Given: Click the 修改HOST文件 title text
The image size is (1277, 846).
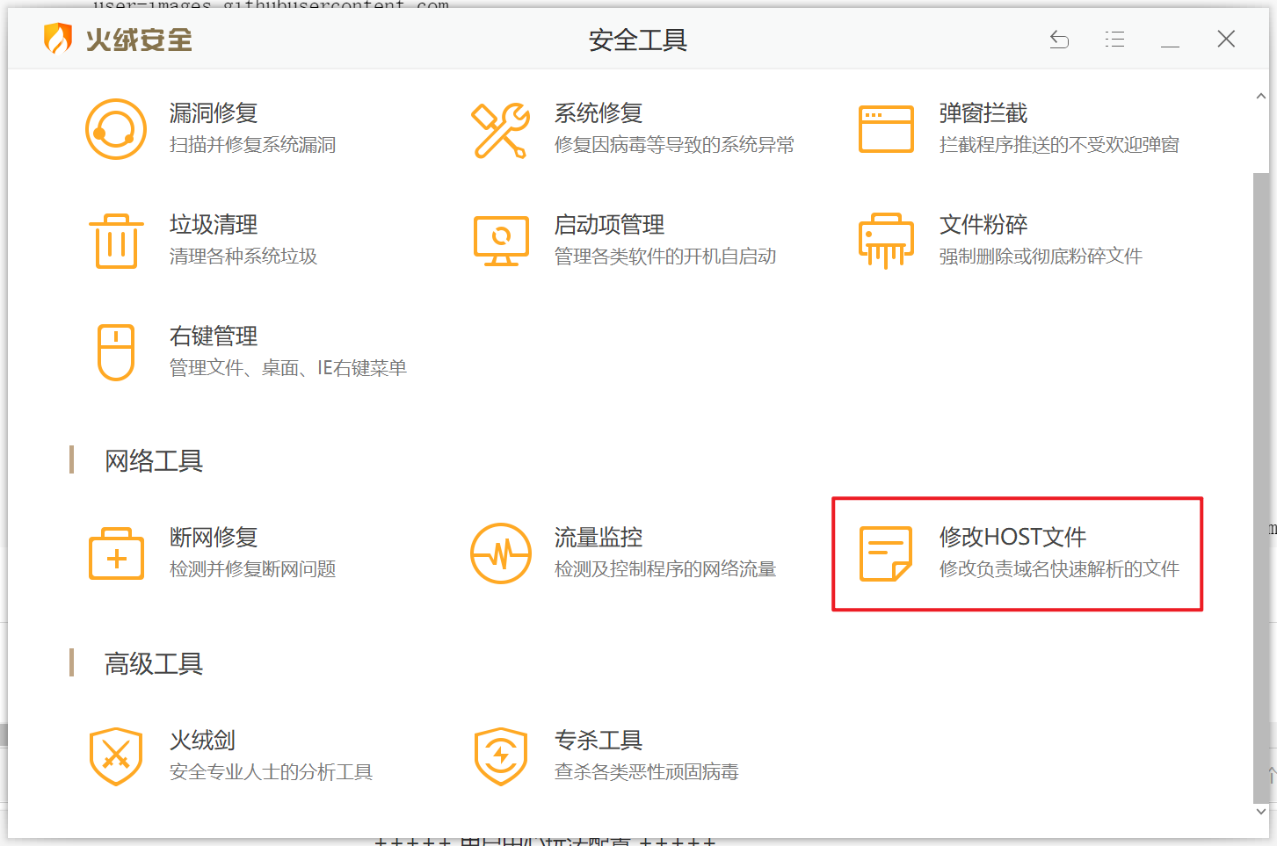Looking at the screenshot, I should [1012, 537].
